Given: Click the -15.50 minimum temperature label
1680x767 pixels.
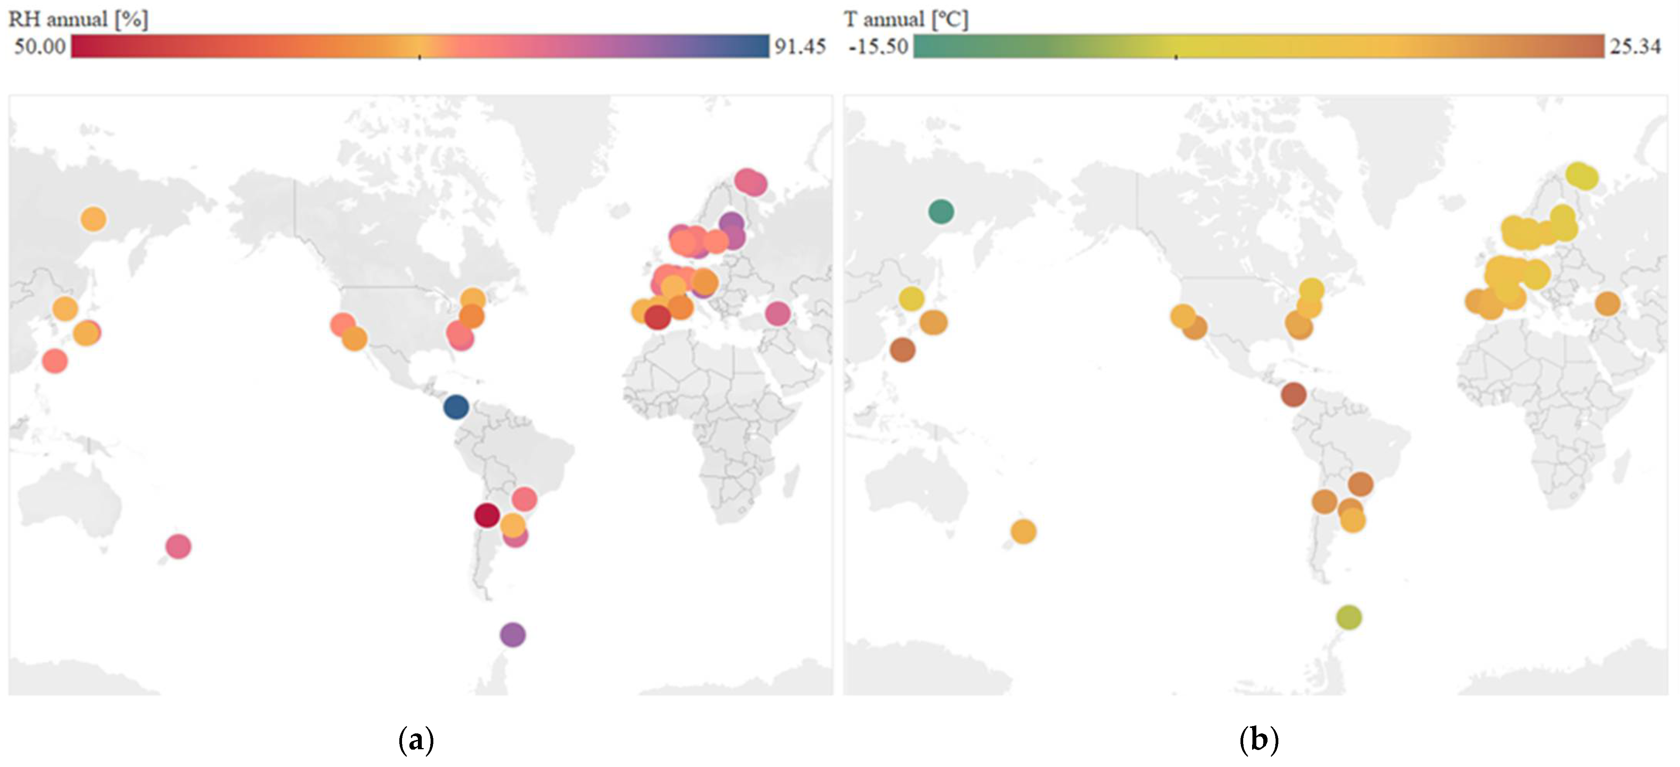Looking at the screenshot, I should [878, 46].
